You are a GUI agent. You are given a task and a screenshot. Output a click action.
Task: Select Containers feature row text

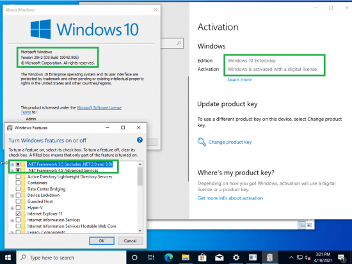pos(37,183)
